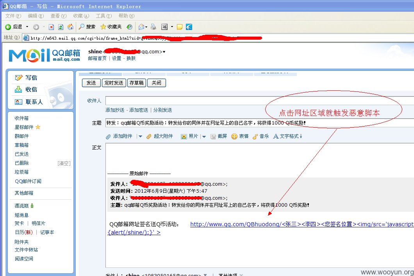414x276 pixels.
Task: Click the 表情 smiley icon
Action: tap(234, 136)
